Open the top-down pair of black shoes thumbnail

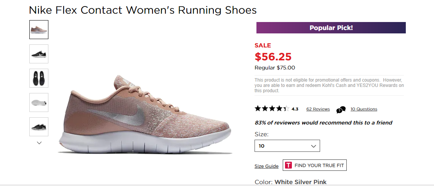coord(39,78)
